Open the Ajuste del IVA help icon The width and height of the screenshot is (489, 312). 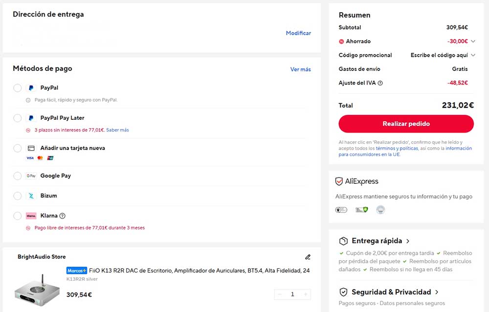380,83
